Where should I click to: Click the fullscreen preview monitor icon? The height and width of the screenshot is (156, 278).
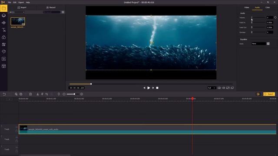click(x=228, y=88)
